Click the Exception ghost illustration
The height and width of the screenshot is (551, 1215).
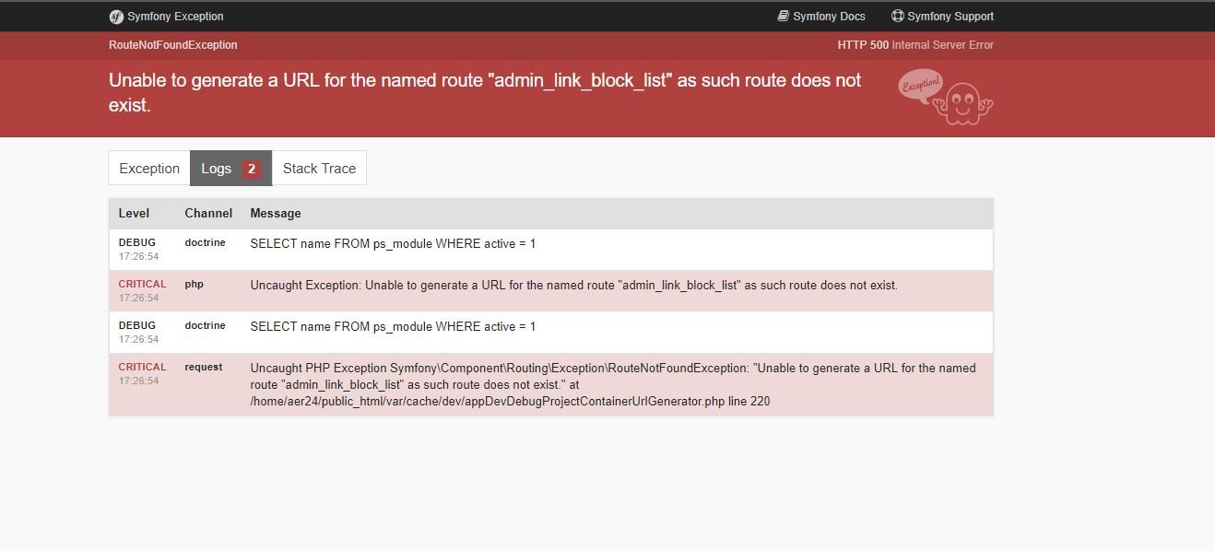coord(946,96)
